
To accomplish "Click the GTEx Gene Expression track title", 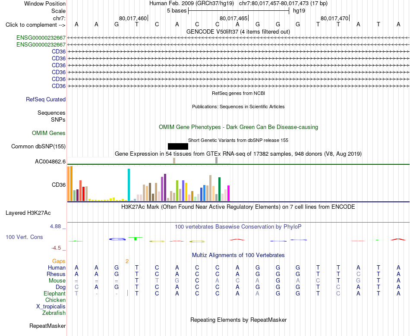I will point(238,154).
